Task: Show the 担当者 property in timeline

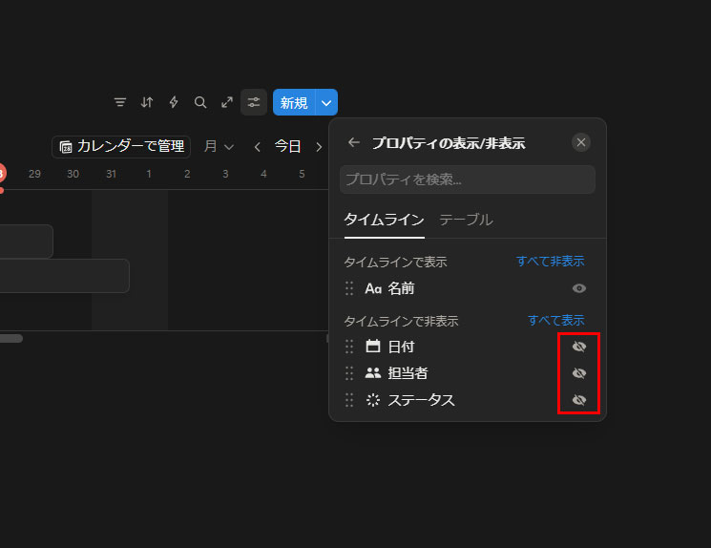Action: tap(578, 373)
